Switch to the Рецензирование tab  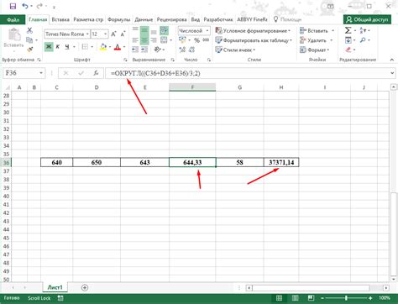(x=171, y=19)
